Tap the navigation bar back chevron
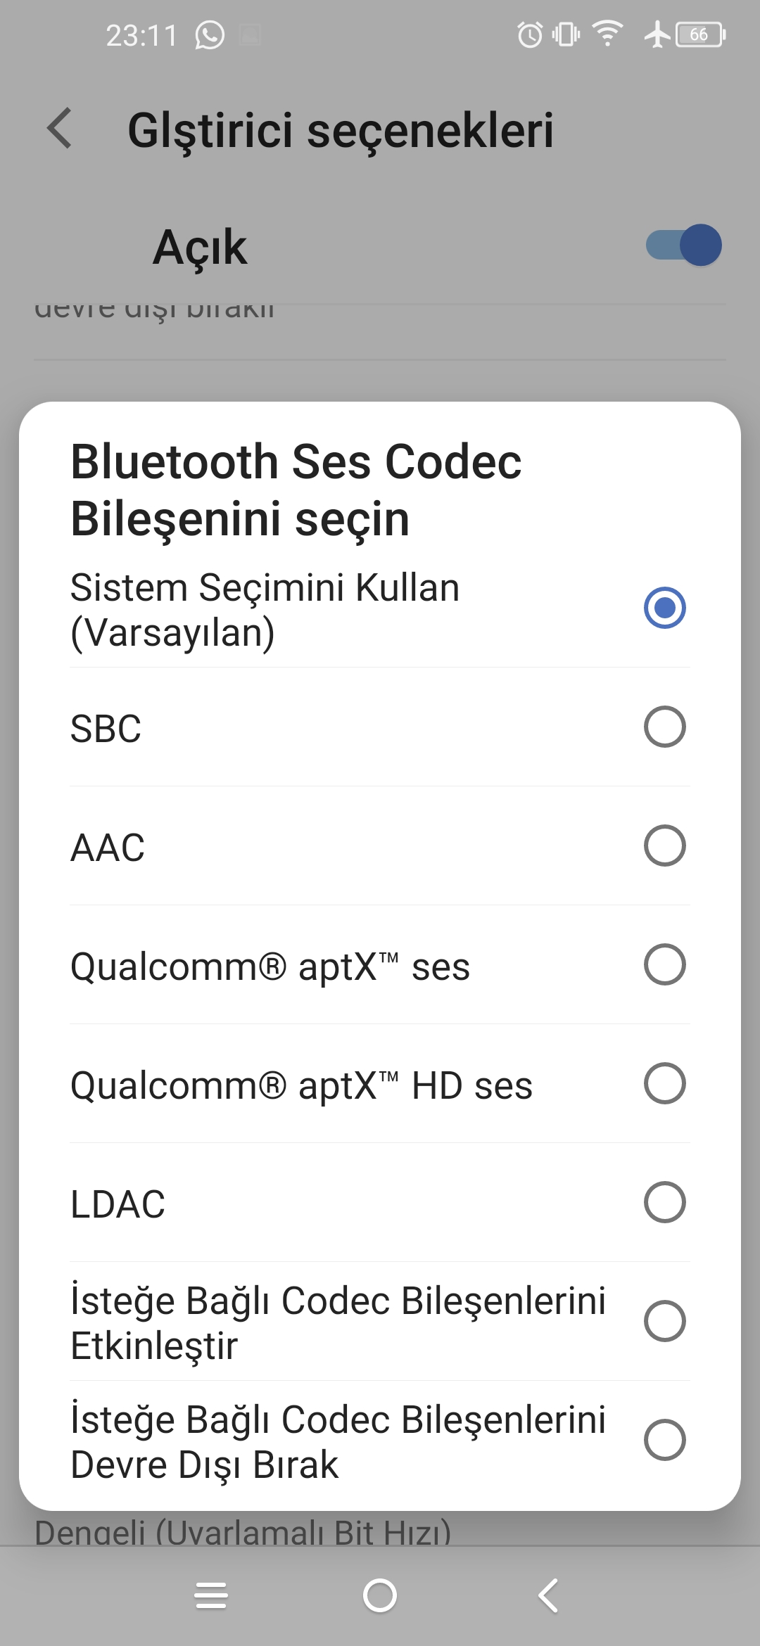 click(x=548, y=1595)
